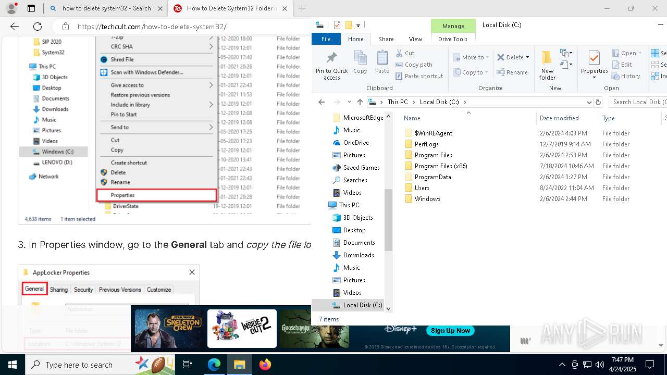Click Edge back arrow
The height and width of the screenshot is (375, 667).
click(x=15, y=27)
